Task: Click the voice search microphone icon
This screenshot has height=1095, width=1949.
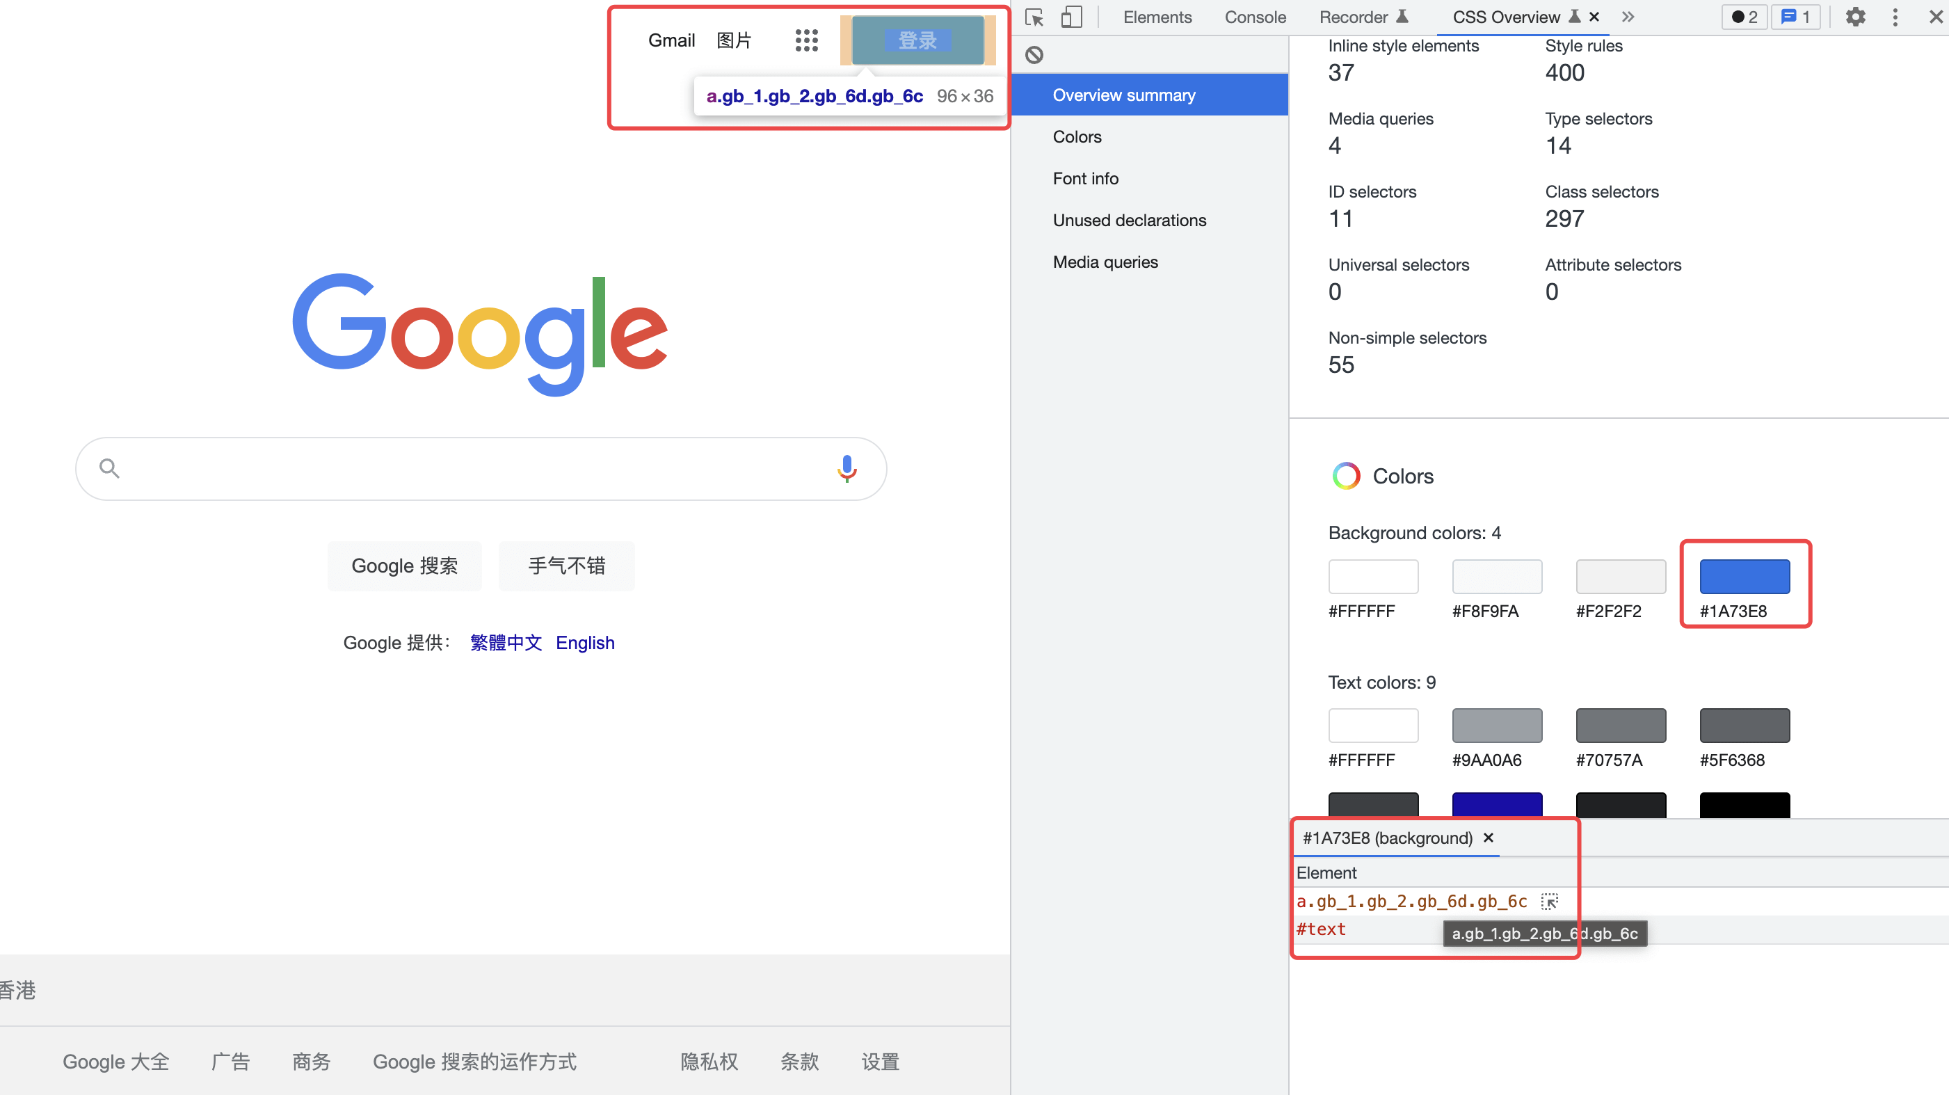Action: (x=847, y=468)
